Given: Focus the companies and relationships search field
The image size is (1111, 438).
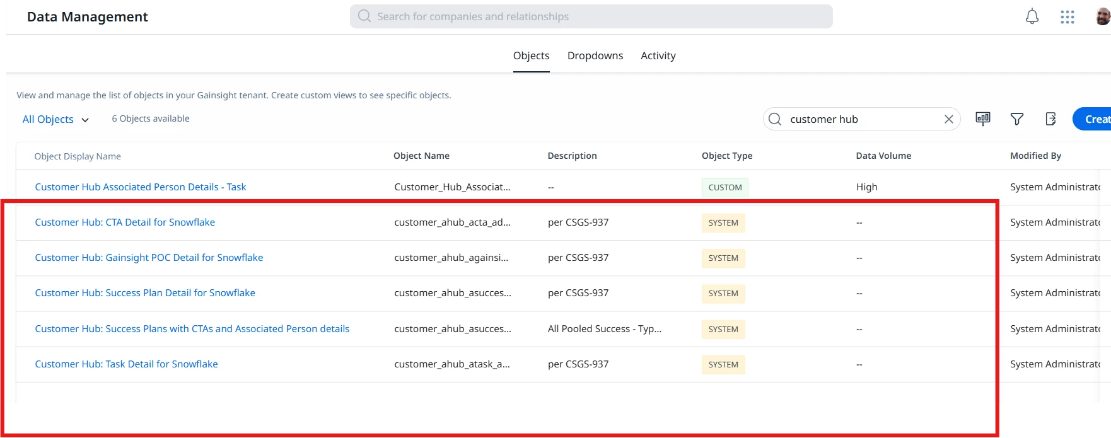Looking at the screenshot, I should pos(591,16).
